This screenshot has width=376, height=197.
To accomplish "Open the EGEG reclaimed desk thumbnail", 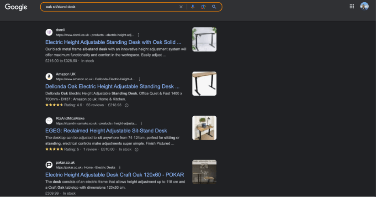I will click(204, 128).
